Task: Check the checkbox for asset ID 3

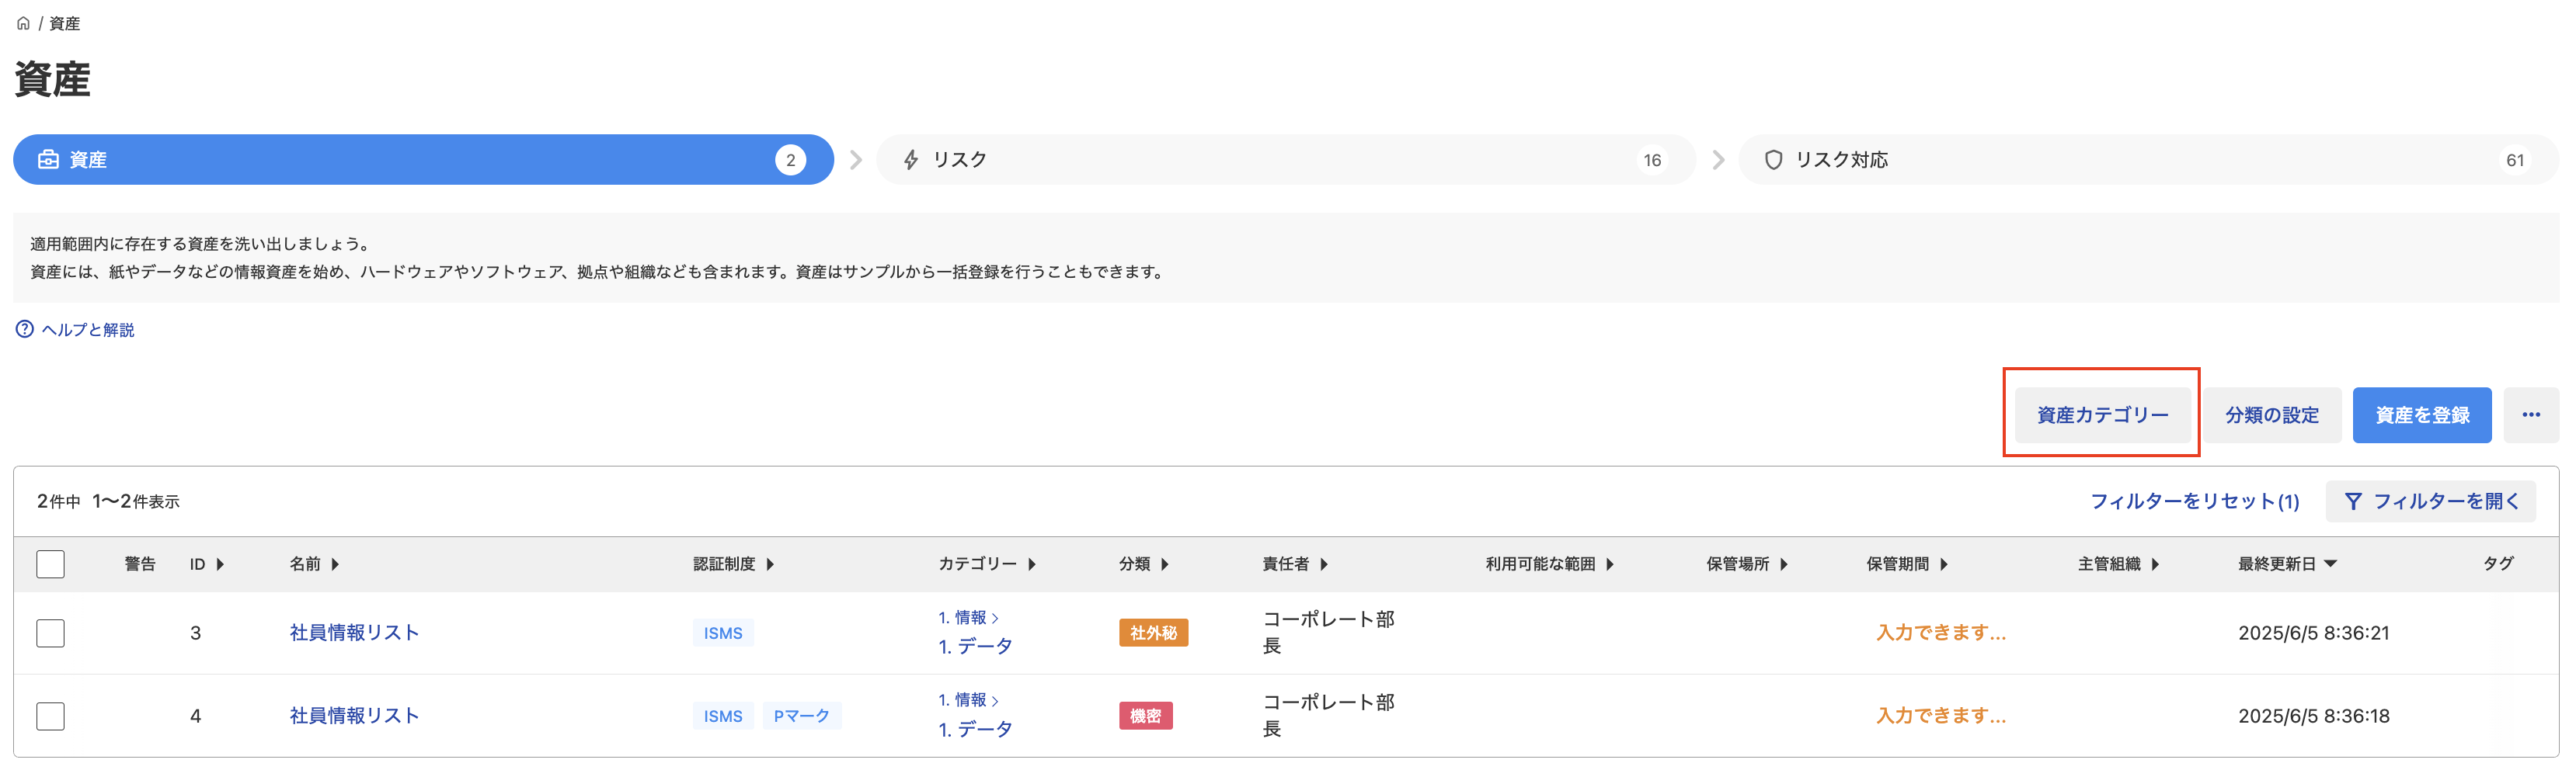Action: coord(50,633)
